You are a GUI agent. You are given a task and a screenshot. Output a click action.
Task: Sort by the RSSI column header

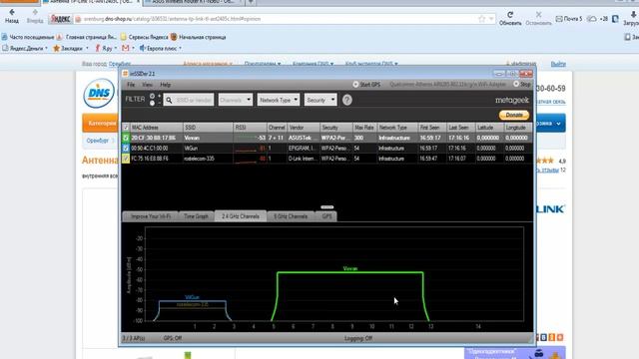250,128
